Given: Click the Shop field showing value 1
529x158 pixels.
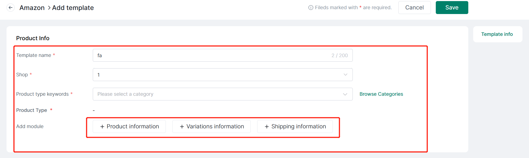Looking at the screenshot, I should [x=217, y=75].
